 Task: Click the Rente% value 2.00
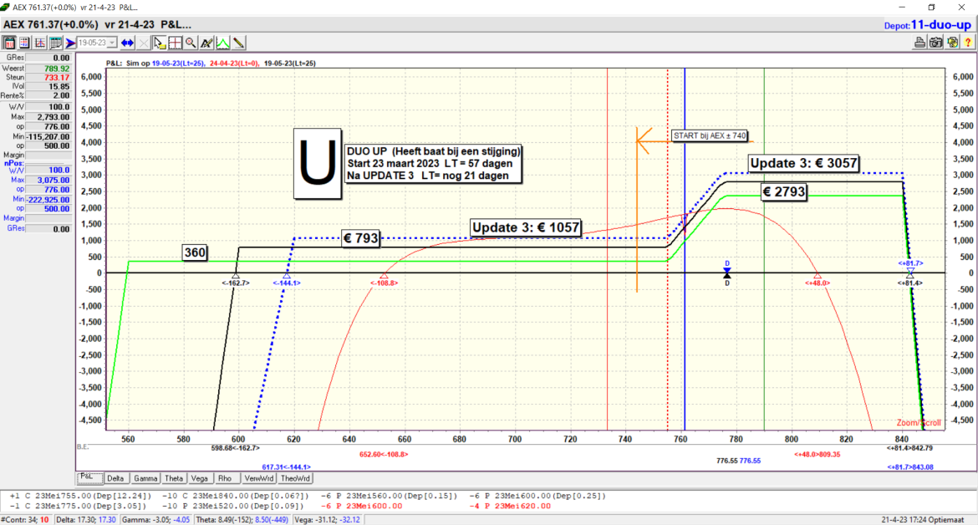[x=48, y=96]
